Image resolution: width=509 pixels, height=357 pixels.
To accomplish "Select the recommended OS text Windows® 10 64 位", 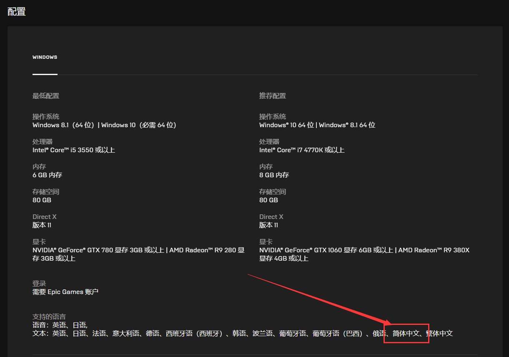I will pyautogui.click(x=286, y=125).
